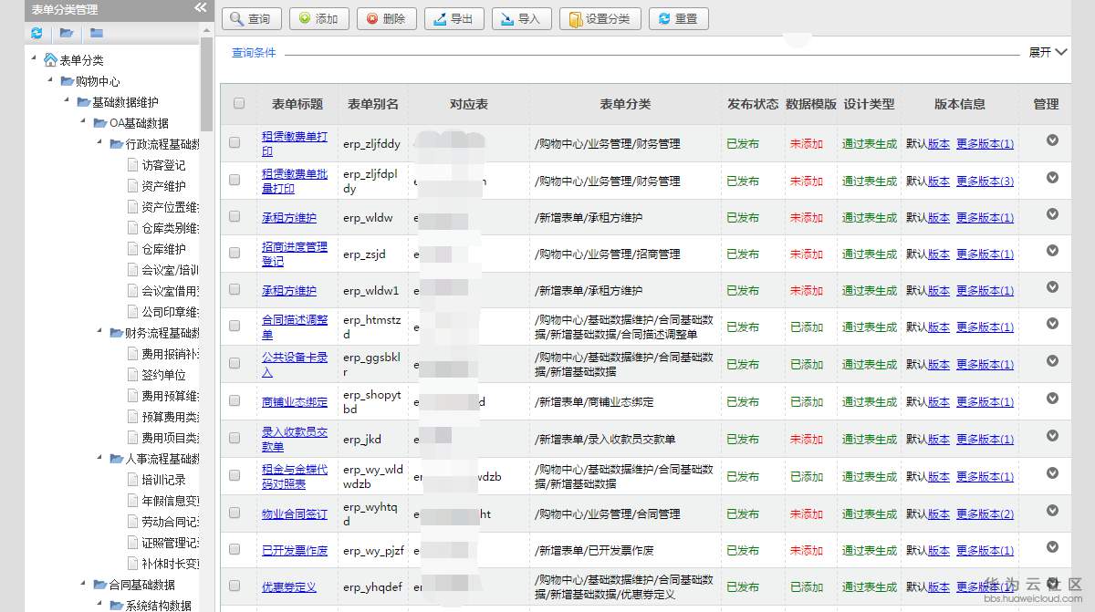
Task: Collapse the 行政流程基础数据 tree node
Action: (x=100, y=143)
